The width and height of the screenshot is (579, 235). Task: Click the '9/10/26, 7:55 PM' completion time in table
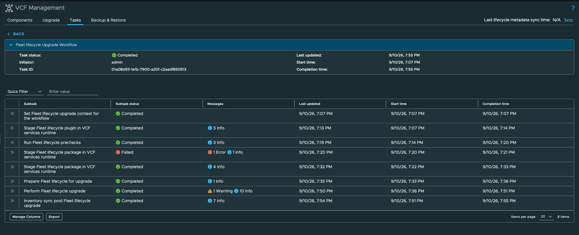(x=499, y=201)
